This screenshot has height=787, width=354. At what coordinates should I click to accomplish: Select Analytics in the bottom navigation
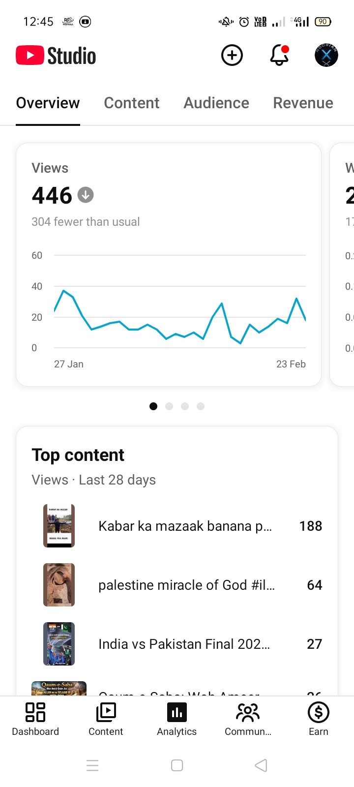(177, 719)
